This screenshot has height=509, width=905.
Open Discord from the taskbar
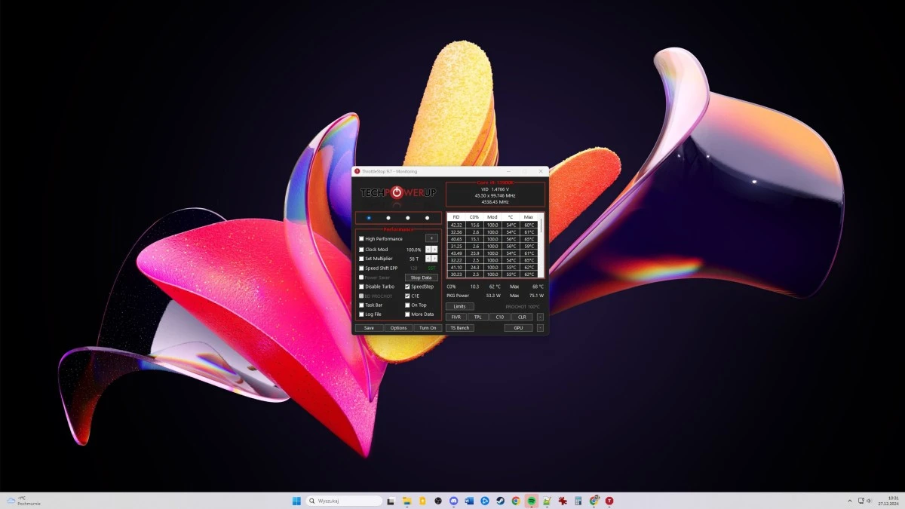453,501
